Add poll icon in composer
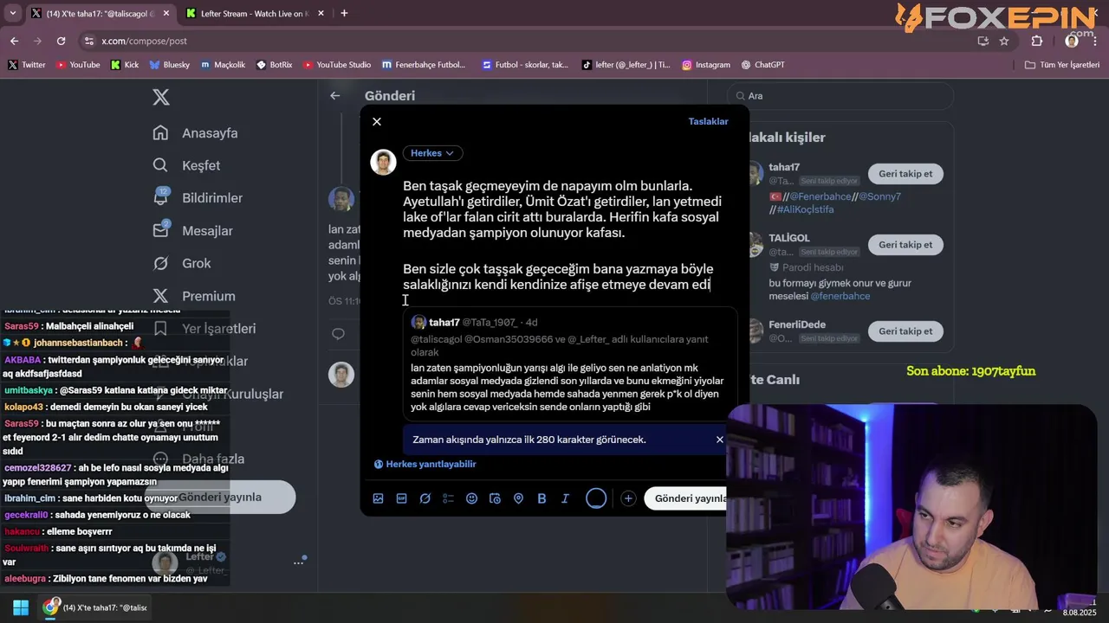The image size is (1109, 623). 448,498
